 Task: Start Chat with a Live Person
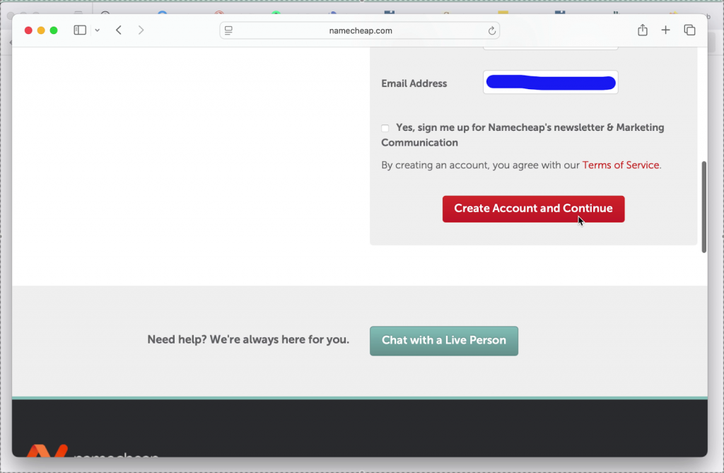[x=443, y=340]
